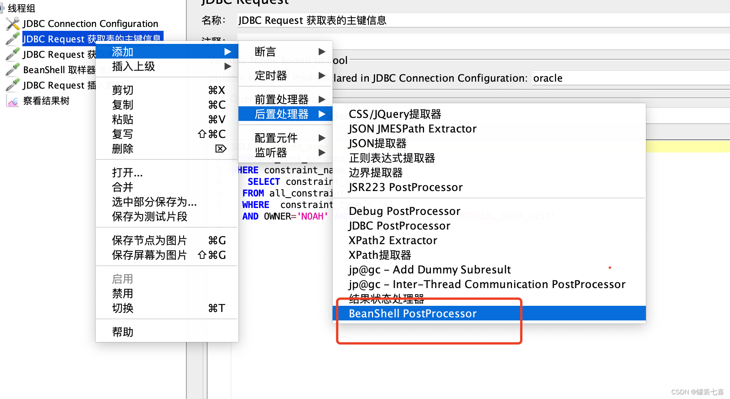730x399 pixels.
Task: Choose 合并 in the context menu
Action: pyautogui.click(x=167, y=187)
